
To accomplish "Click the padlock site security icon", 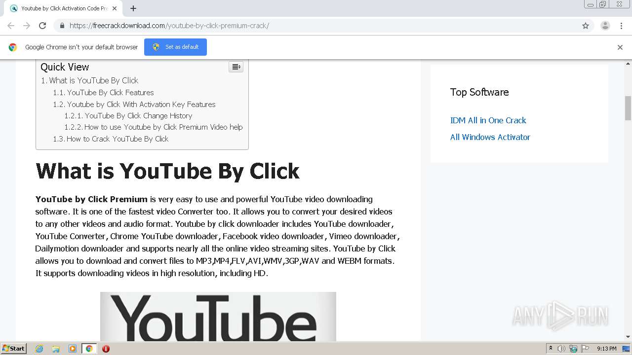I will tap(62, 26).
